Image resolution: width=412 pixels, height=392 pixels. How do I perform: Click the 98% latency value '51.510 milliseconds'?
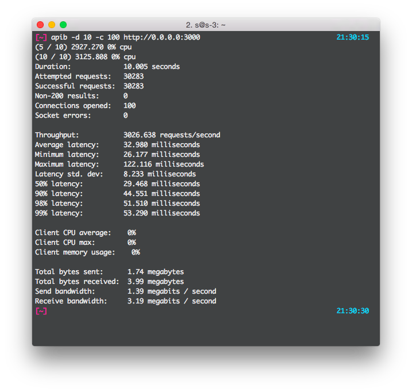[x=161, y=203]
